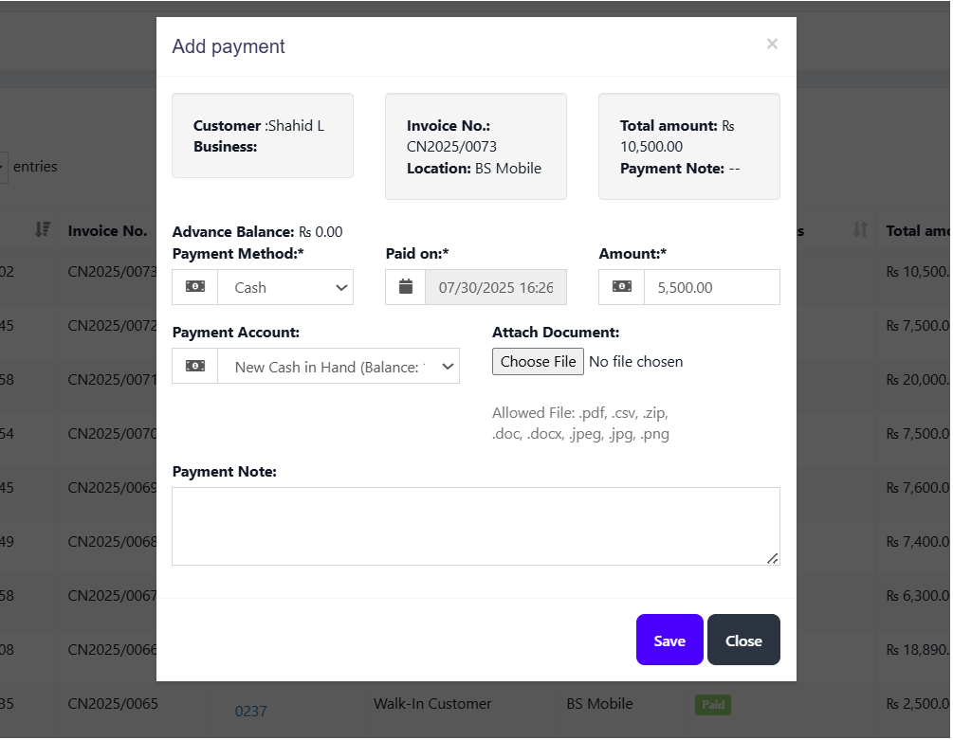Click the Total amount column header
This screenshot has height=740, width=953.
[918, 230]
